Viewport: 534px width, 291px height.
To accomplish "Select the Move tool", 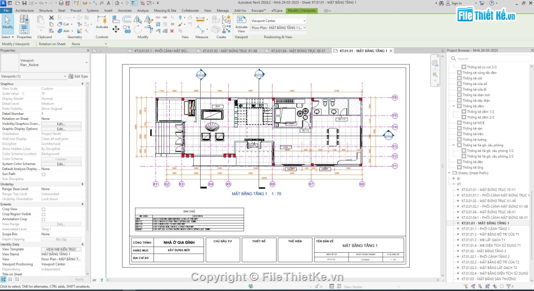I will (116, 30).
